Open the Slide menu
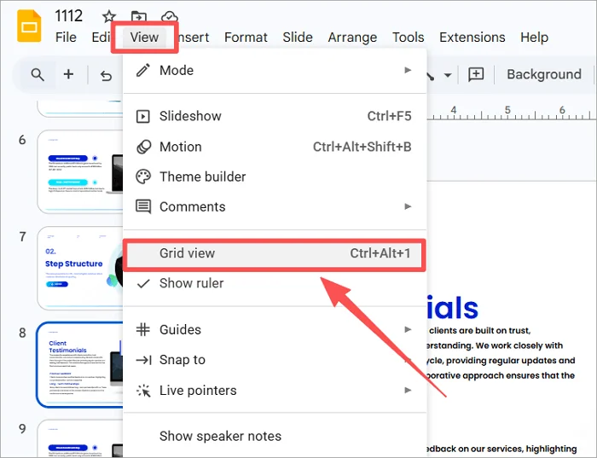Image resolution: width=597 pixels, height=458 pixels. (x=298, y=38)
